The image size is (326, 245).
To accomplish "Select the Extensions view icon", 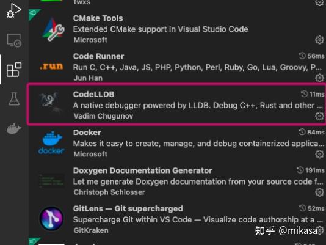I will pyautogui.click(x=14, y=70).
